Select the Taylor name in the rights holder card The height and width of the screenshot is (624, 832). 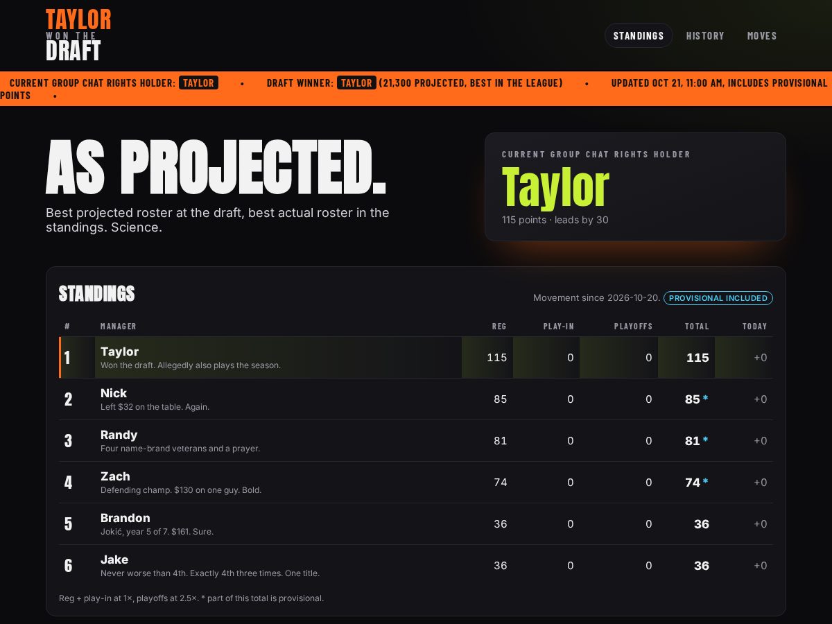pyautogui.click(x=555, y=187)
